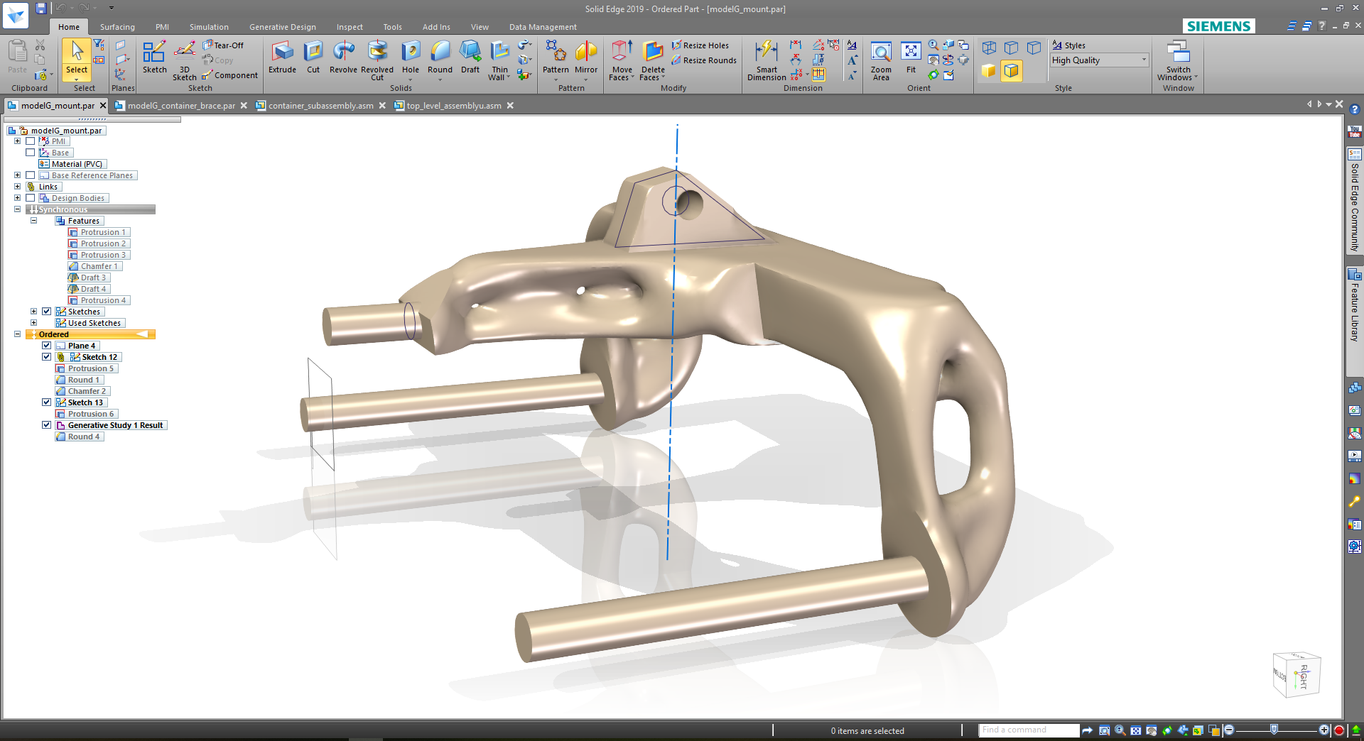Click Resize Rounds button
Screen dimensions: 1364x741
[703, 60]
